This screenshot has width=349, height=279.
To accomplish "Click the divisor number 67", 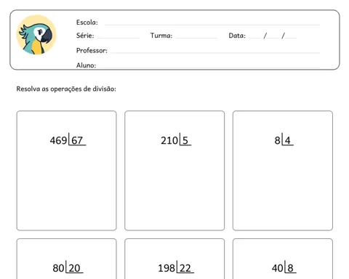I will (x=77, y=140).
